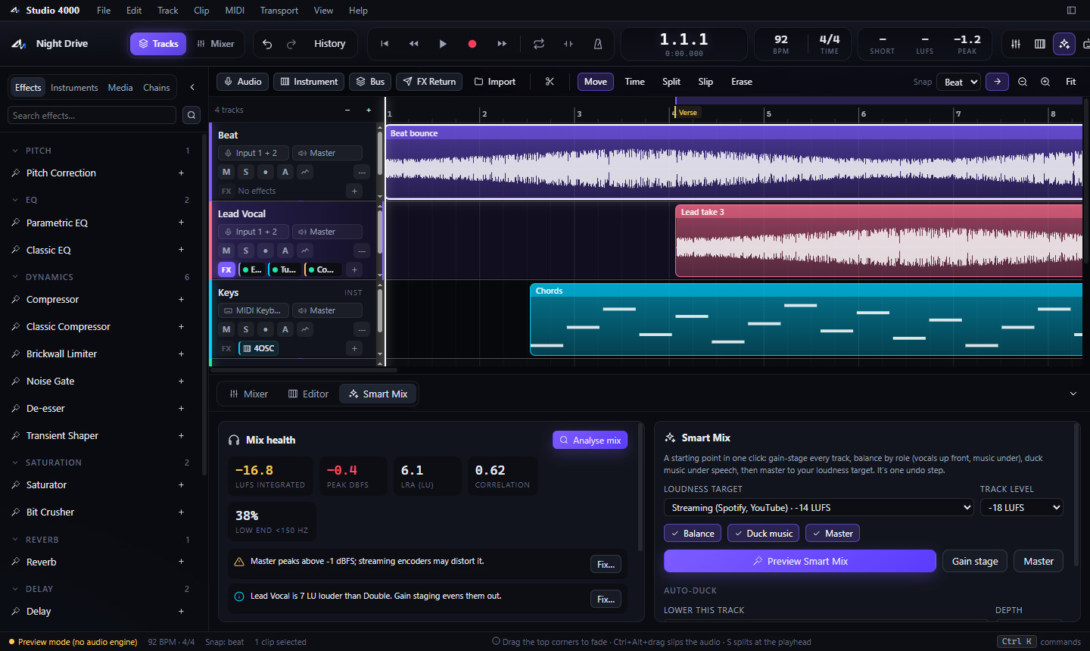
Task: Toggle the Balance option
Action: 693,534
